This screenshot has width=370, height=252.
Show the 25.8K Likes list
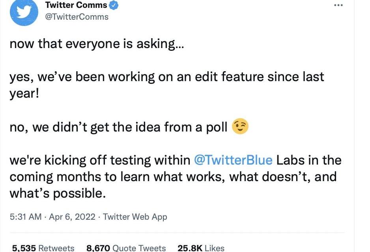[x=201, y=248]
